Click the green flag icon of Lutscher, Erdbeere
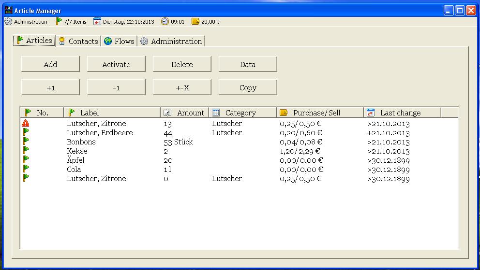Image resolution: width=480 pixels, height=270 pixels. coord(26,132)
